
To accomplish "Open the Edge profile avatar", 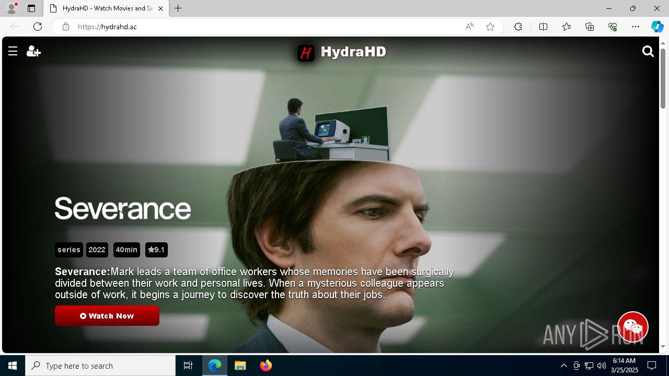I will [11, 8].
